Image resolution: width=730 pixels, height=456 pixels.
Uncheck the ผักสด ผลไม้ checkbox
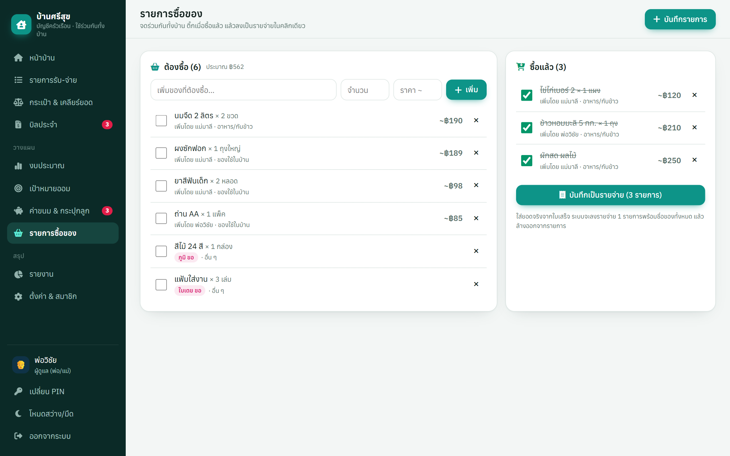point(527,160)
